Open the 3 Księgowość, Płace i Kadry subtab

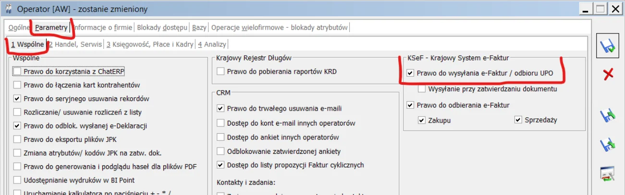point(150,44)
